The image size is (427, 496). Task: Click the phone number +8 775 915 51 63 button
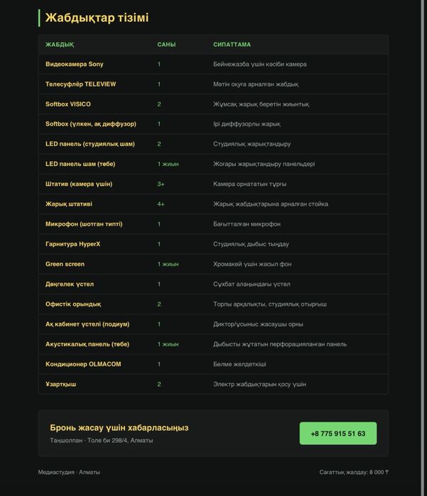338,434
